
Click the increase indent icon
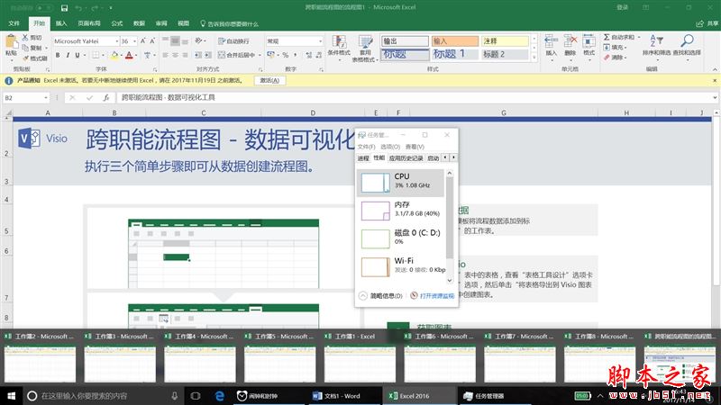[208, 55]
